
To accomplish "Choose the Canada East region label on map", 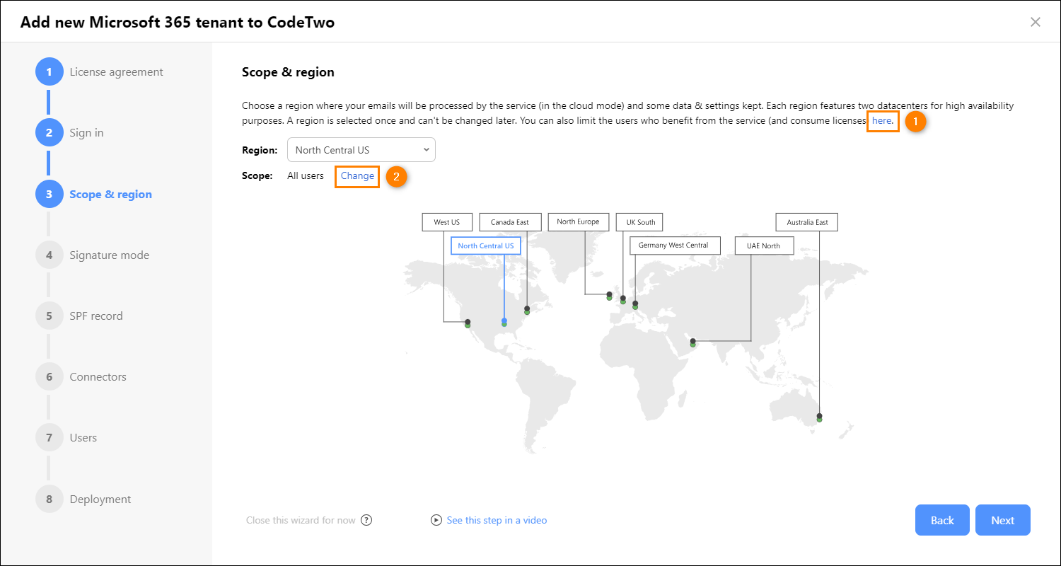I will coord(510,222).
